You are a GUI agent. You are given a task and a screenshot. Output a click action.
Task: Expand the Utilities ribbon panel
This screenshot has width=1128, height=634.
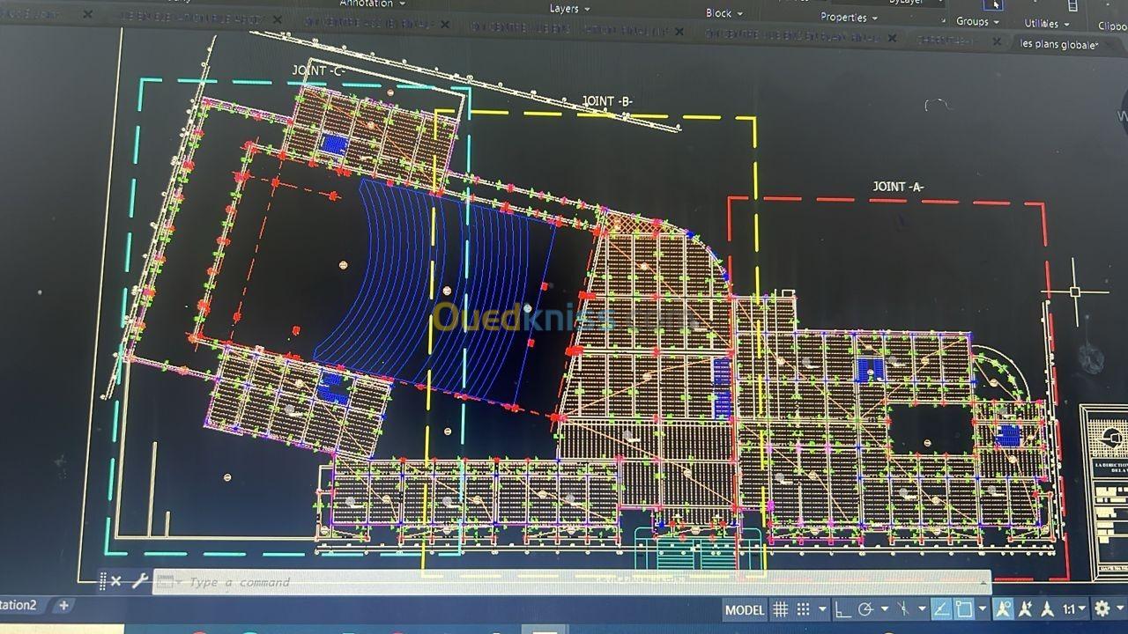(x=1046, y=24)
